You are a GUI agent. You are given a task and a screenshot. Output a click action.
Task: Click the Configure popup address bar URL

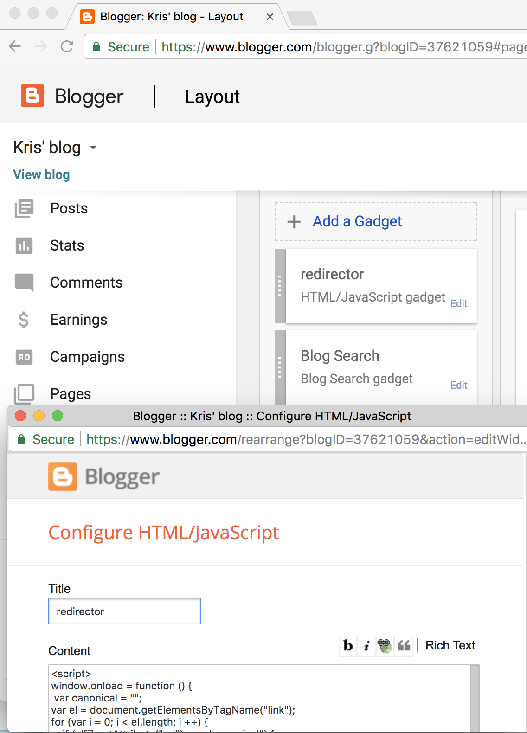(x=306, y=439)
